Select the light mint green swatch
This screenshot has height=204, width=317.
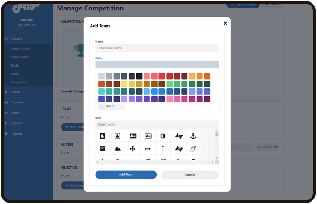pos(169,84)
